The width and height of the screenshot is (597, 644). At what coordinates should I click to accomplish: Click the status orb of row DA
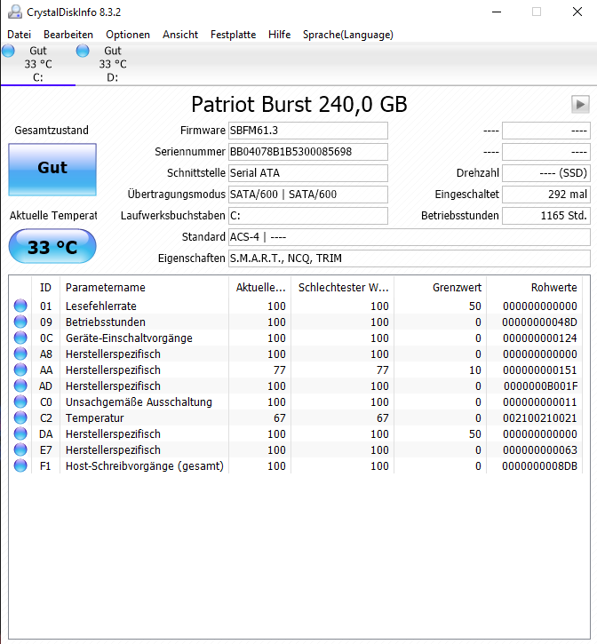point(20,433)
